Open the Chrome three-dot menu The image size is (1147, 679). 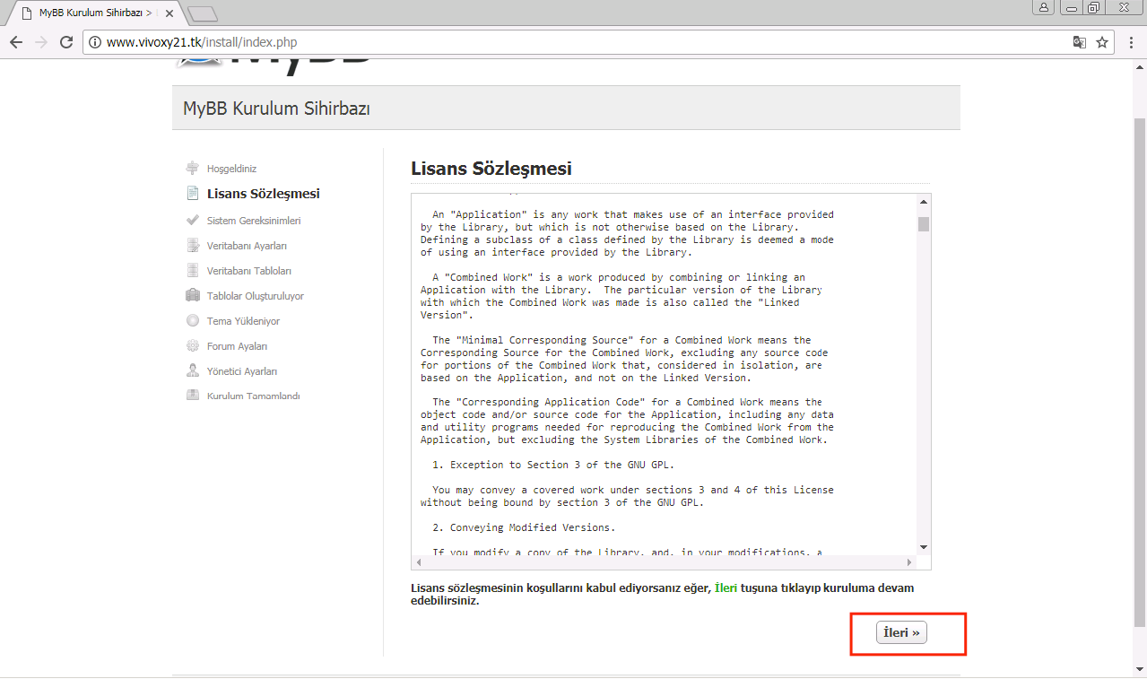point(1132,42)
